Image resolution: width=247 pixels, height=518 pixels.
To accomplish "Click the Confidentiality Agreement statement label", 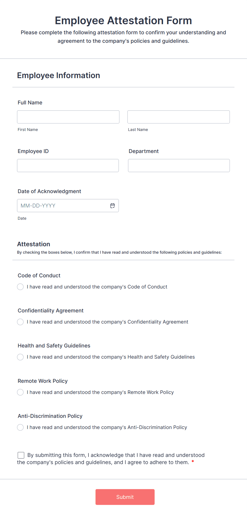I will point(108,322).
